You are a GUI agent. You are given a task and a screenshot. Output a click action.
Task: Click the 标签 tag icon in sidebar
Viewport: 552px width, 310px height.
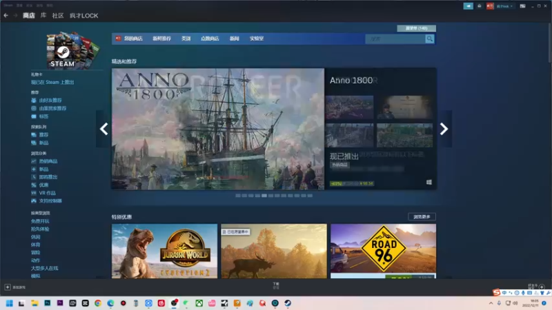coord(33,116)
